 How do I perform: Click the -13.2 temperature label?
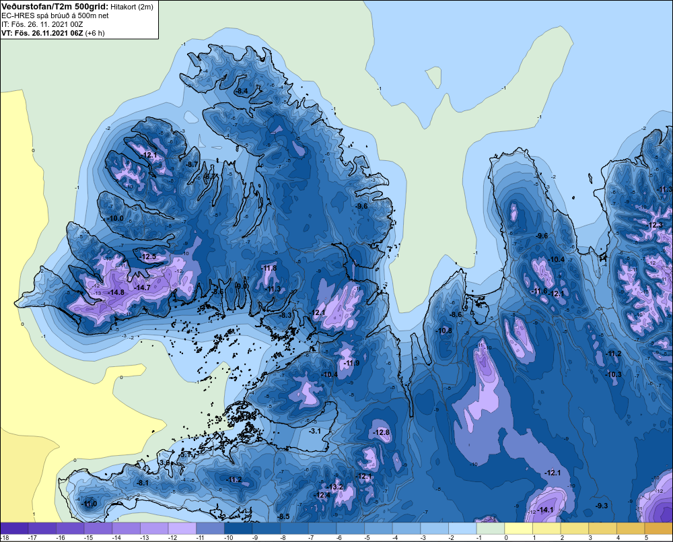(x=335, y=487)
